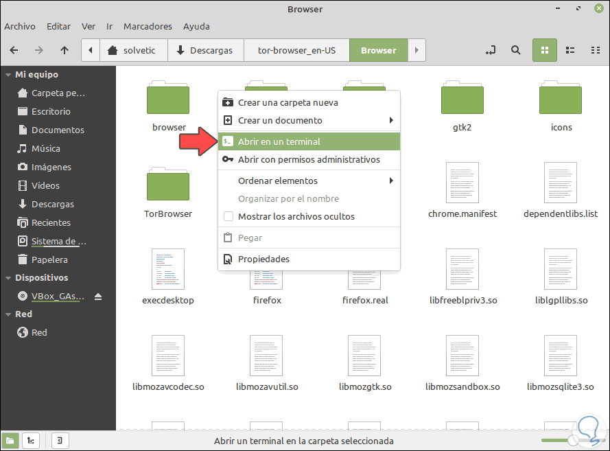Expand Ordenar elementos submenu arrow
The height and width of the screenshot is (451, 610).
(391, 181)
